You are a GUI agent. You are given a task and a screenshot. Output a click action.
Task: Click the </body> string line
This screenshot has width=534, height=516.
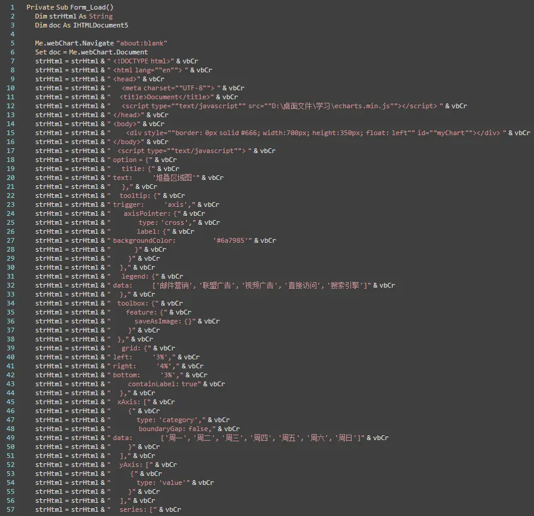click(102, 142)
